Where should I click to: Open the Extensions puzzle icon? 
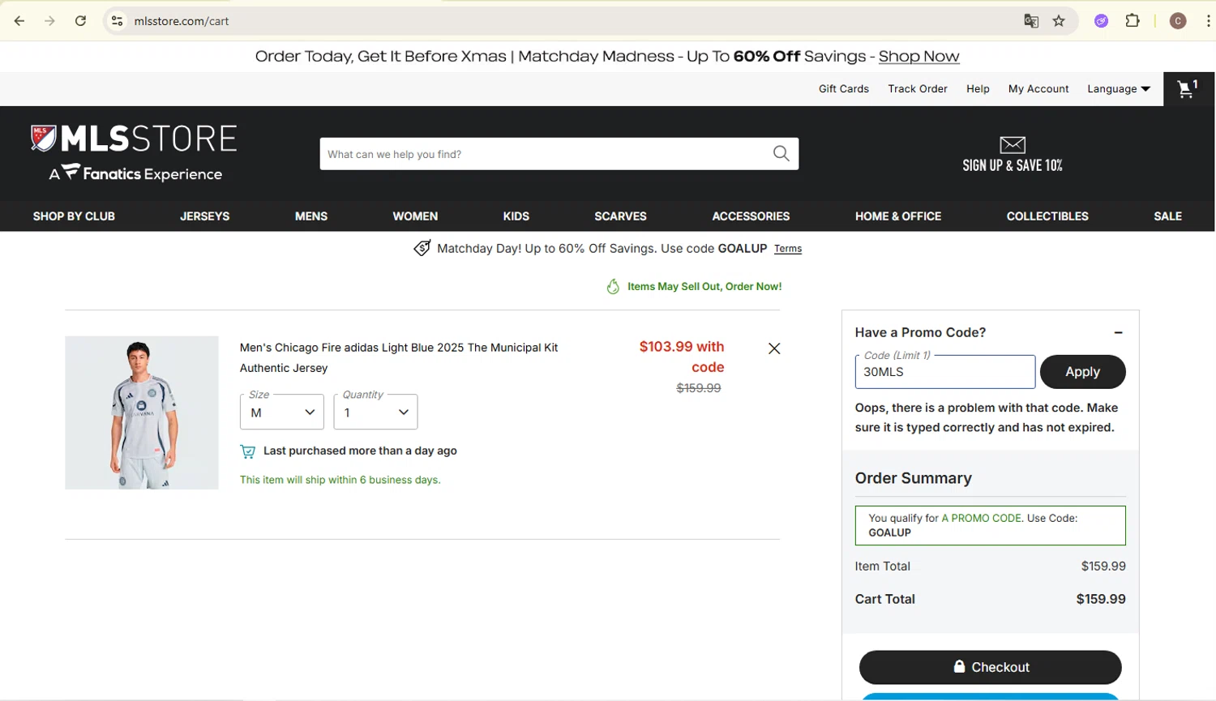1133,21
